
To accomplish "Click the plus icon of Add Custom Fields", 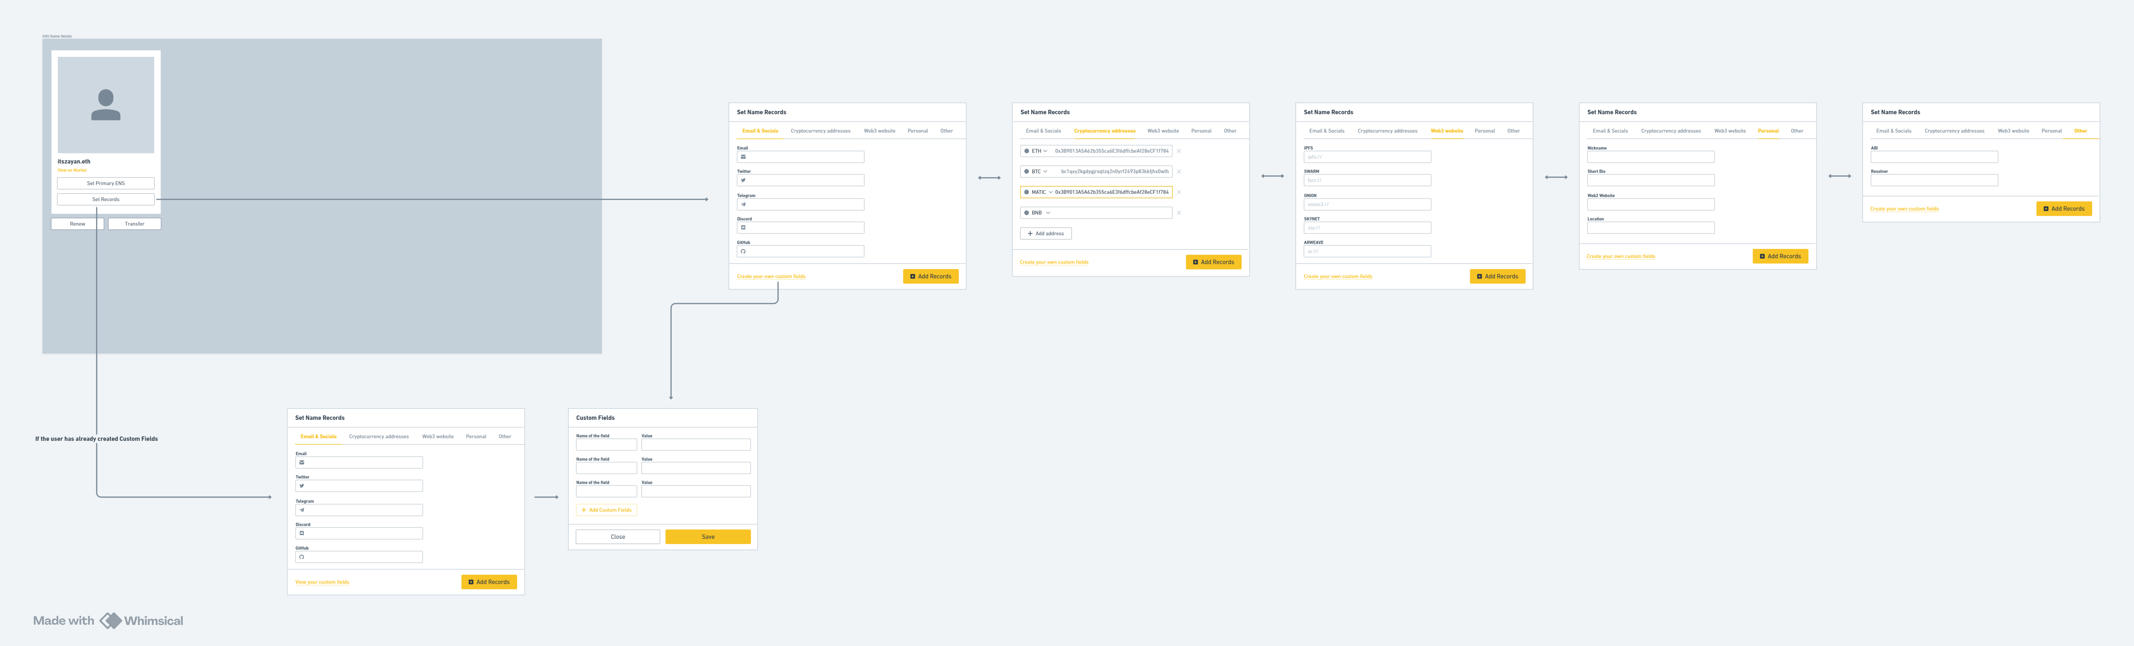I will tap(584, 510).
